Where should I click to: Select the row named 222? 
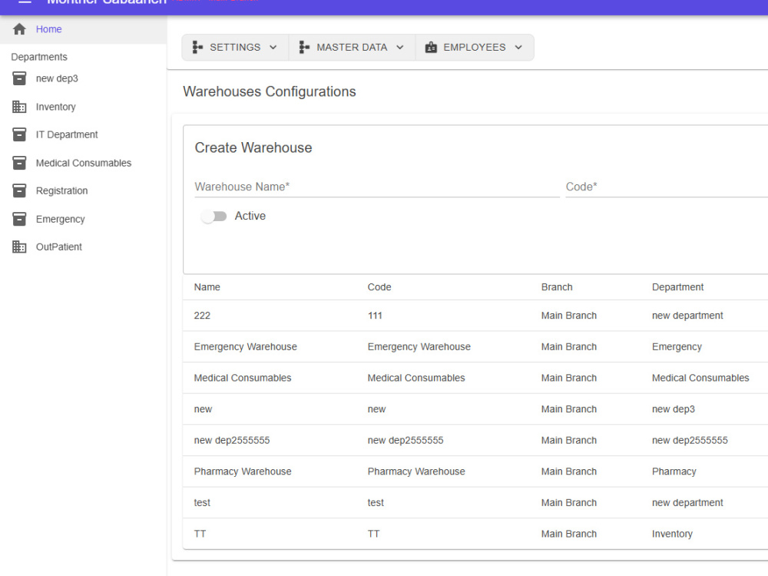click(475, 316)
